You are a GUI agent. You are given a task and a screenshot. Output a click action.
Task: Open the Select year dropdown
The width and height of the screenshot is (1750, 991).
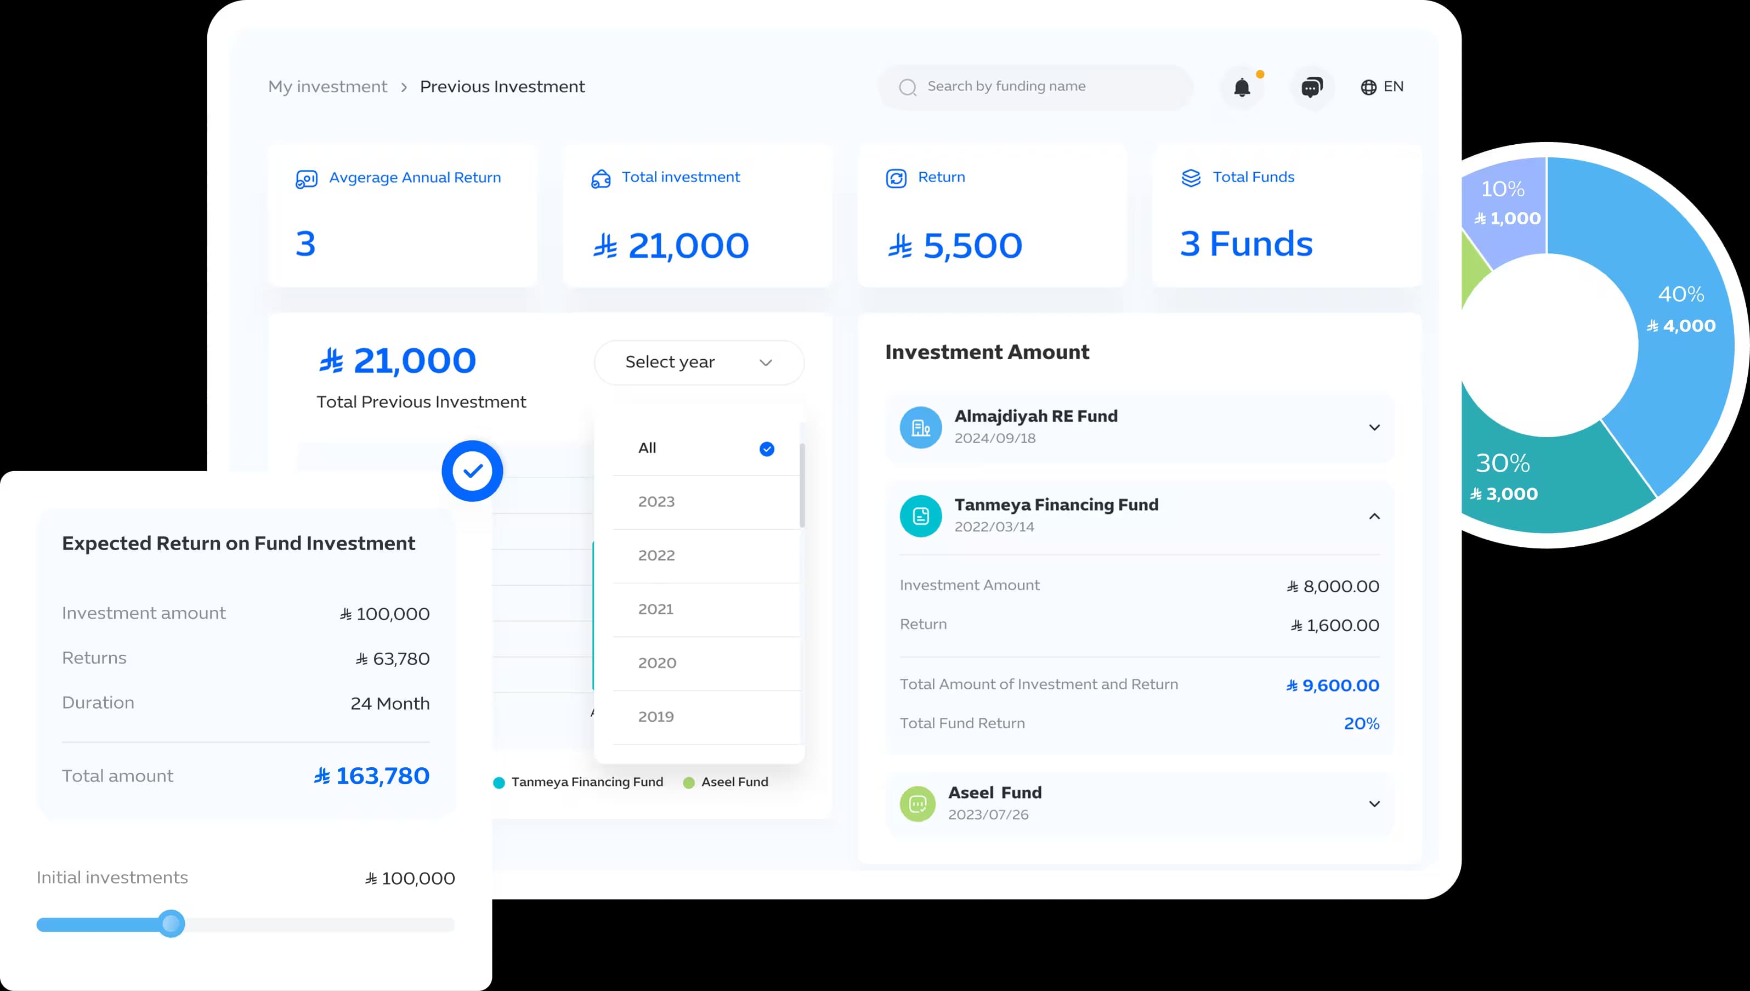(699, 362)
